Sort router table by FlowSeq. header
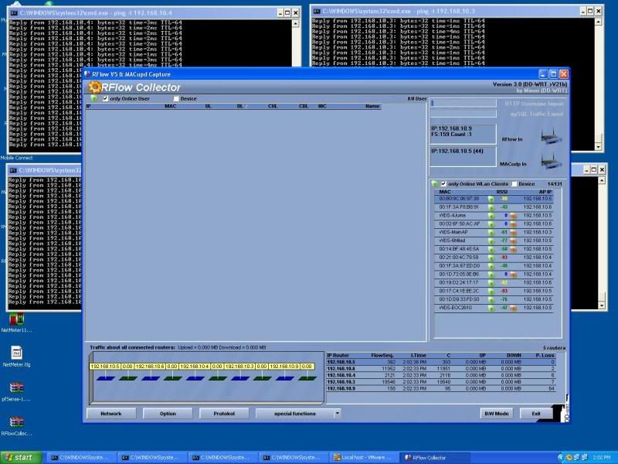Screen dimensions: 618x464 (382, 356)
